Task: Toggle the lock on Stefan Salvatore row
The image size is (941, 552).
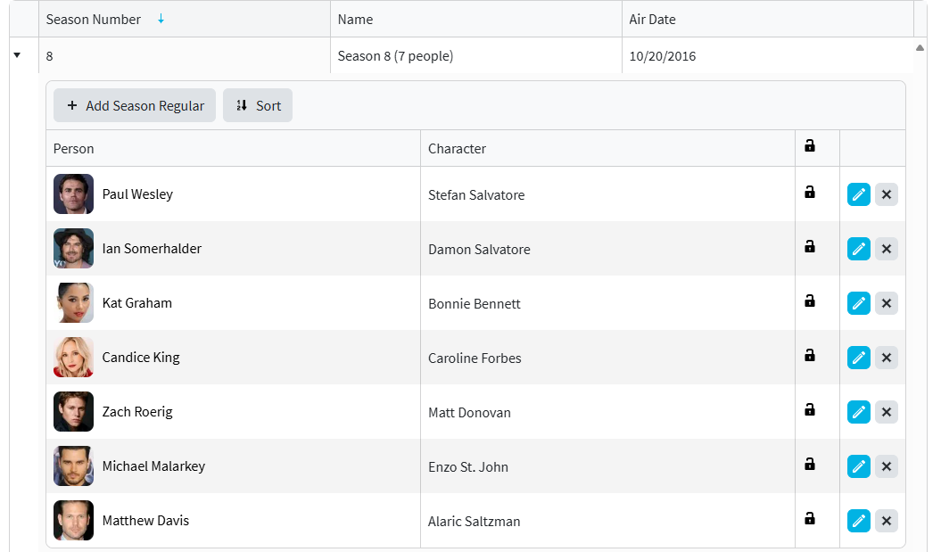Action: [810, 192]
